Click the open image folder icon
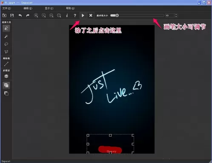 click(x=4, y=15)
